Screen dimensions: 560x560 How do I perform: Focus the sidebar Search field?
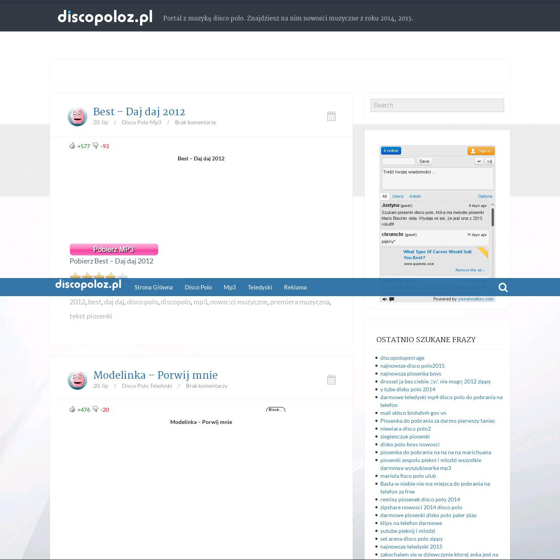tap(437, 105)
